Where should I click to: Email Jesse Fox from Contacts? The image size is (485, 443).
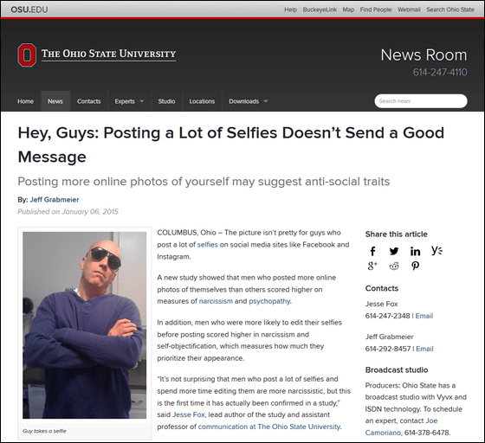click(x=424, y=316)
